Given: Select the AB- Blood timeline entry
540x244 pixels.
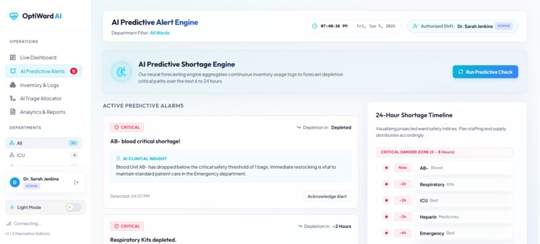Looking at the screenshot, I should point(464,168).
